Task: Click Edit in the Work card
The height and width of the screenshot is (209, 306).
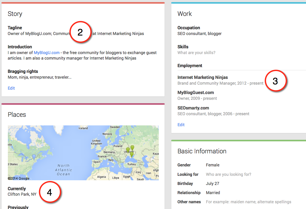Action: pos(181,125)
